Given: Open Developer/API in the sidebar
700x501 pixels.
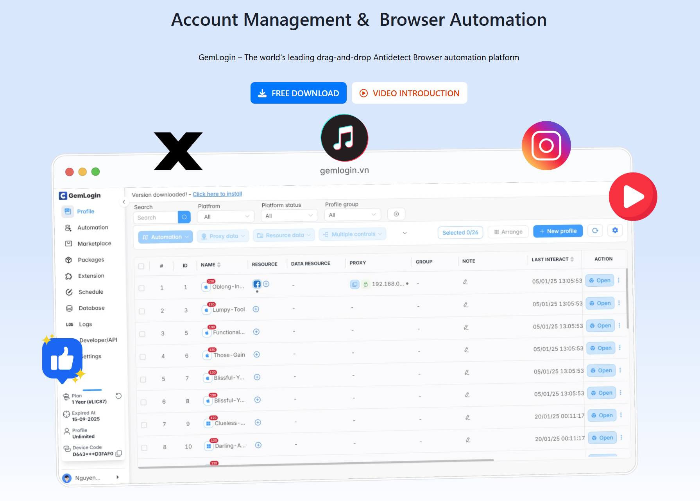Looking at the screenshot, I should [x=98, y=340].
